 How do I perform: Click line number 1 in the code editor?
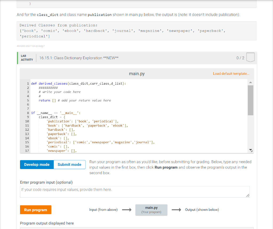28,83
